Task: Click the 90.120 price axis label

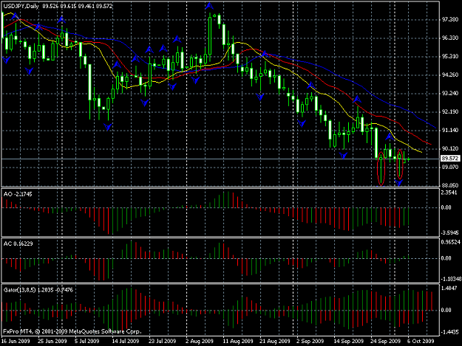Action: pos(450,149)
